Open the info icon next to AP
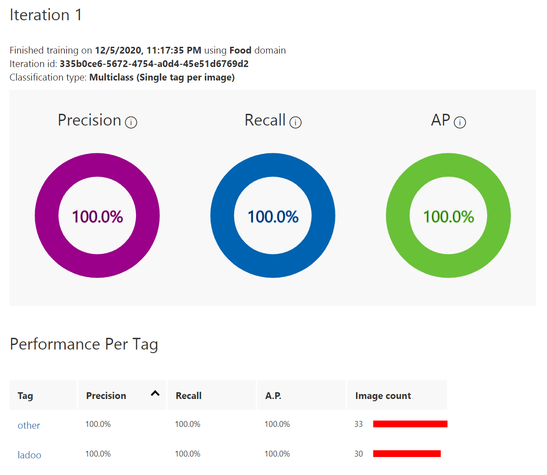Screen dimensions: 547x475 tap(460, 122)
